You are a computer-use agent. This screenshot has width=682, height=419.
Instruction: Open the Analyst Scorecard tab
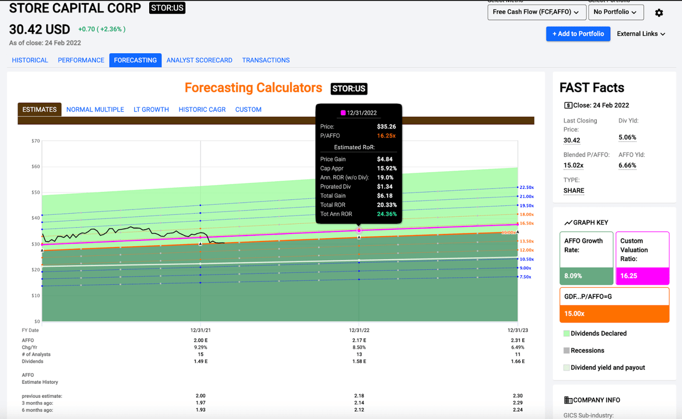(x=199, y=60)
